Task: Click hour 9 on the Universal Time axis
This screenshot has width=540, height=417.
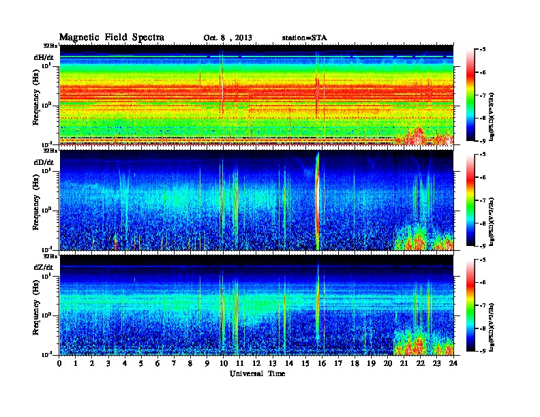Action: (x=207, y=364)
